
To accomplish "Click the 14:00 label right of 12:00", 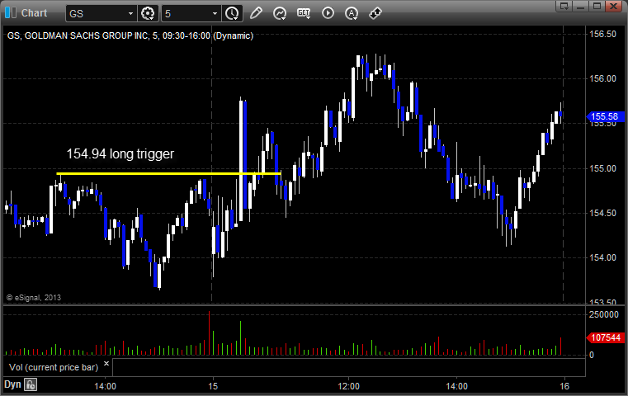I will pyautogui.click(x=456, y=386).
